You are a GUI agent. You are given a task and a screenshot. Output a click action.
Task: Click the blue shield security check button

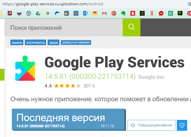click(x=182, y=125)
